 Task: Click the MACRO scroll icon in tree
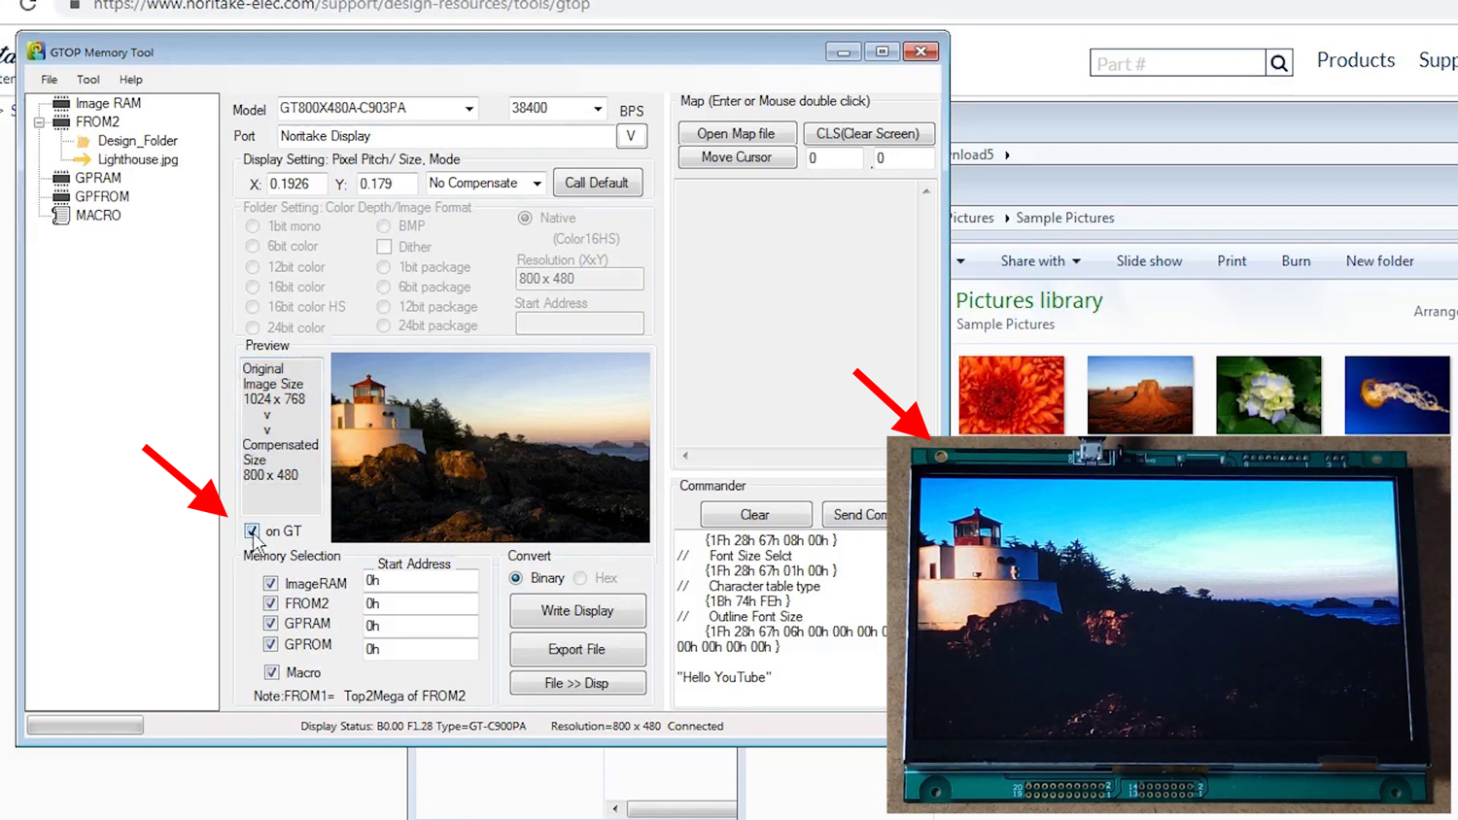[x=61, y=216]
